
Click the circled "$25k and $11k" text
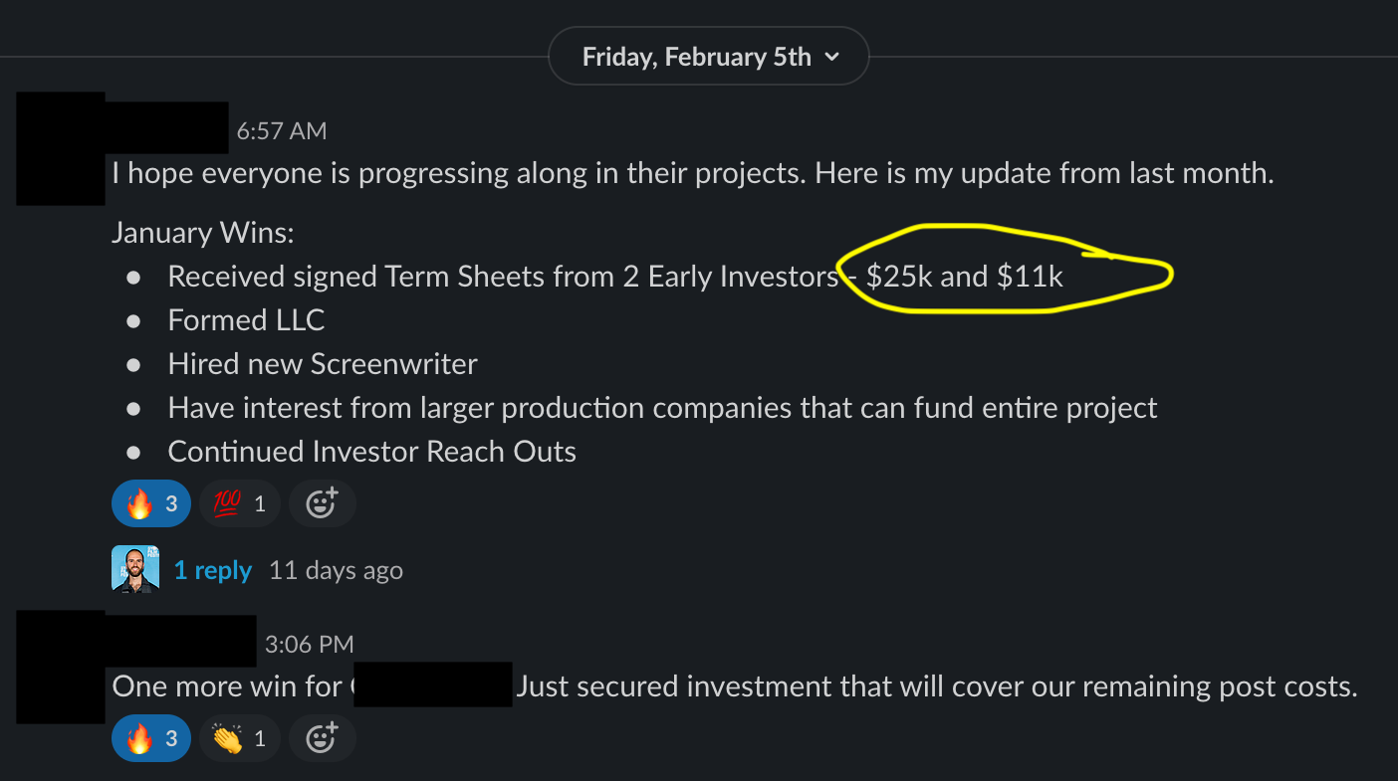(964, 276)
